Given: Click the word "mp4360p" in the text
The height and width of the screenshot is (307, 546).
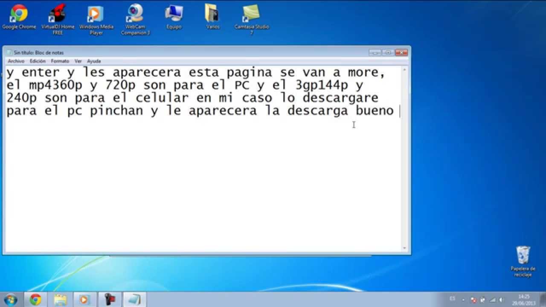Looking at the screenshot, I should point(55,85).
